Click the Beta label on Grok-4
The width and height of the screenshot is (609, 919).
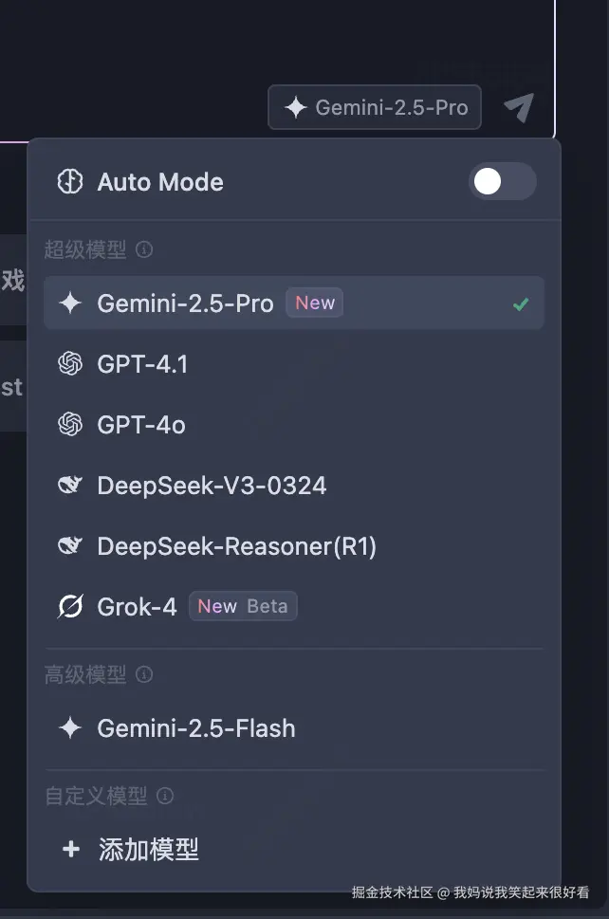tap(267, 607)
